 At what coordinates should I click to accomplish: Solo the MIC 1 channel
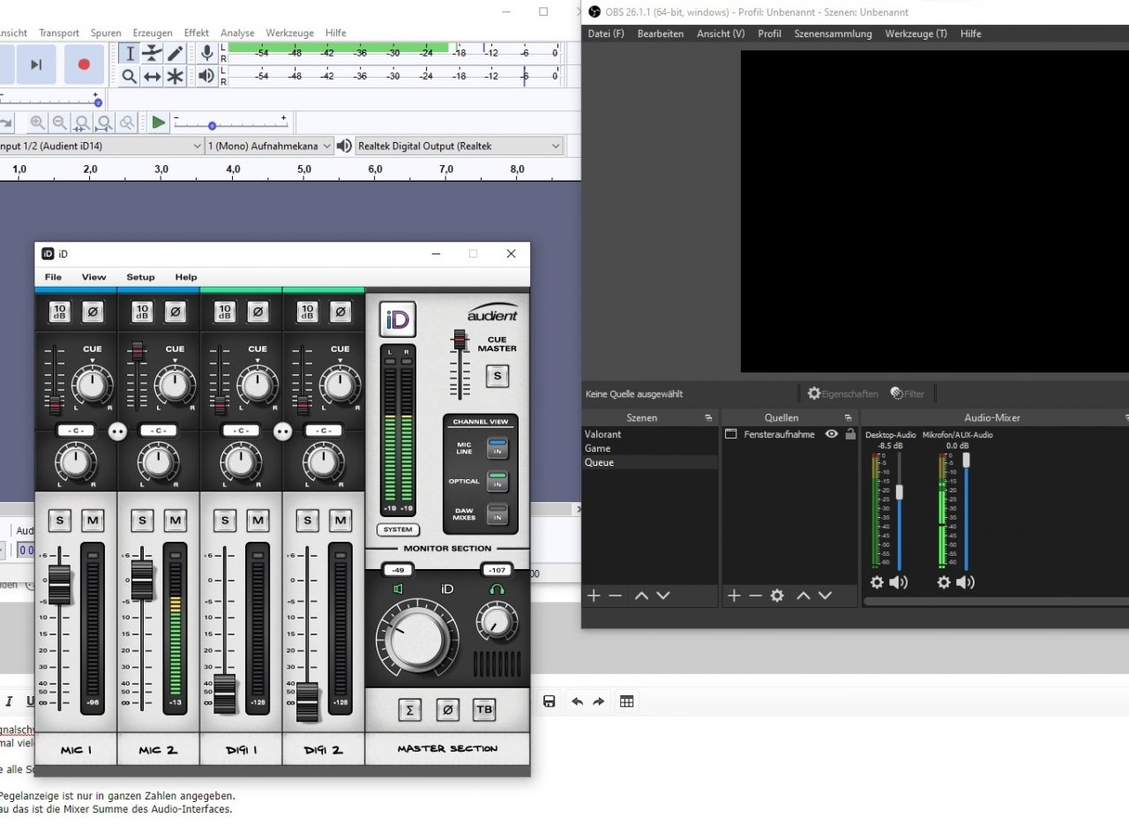click(x=59, y=521)
